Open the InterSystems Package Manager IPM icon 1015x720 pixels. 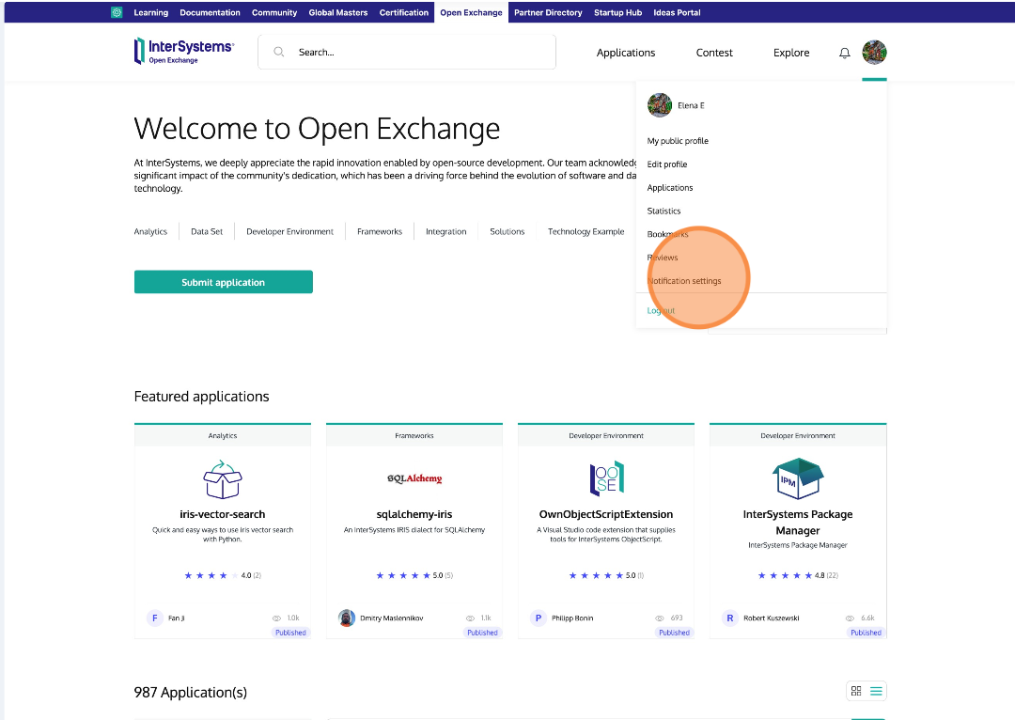[797, 477]
